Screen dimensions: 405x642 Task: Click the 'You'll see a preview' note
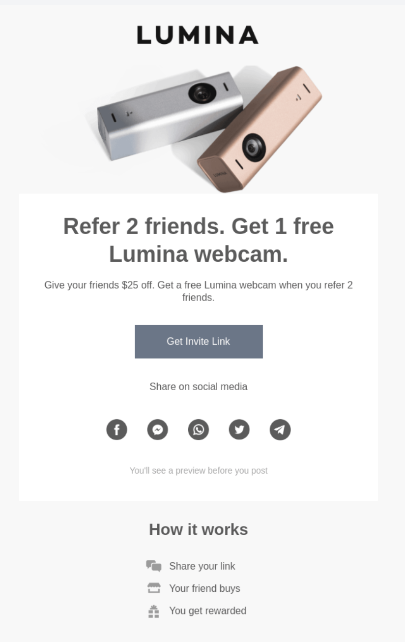point(199,471)
